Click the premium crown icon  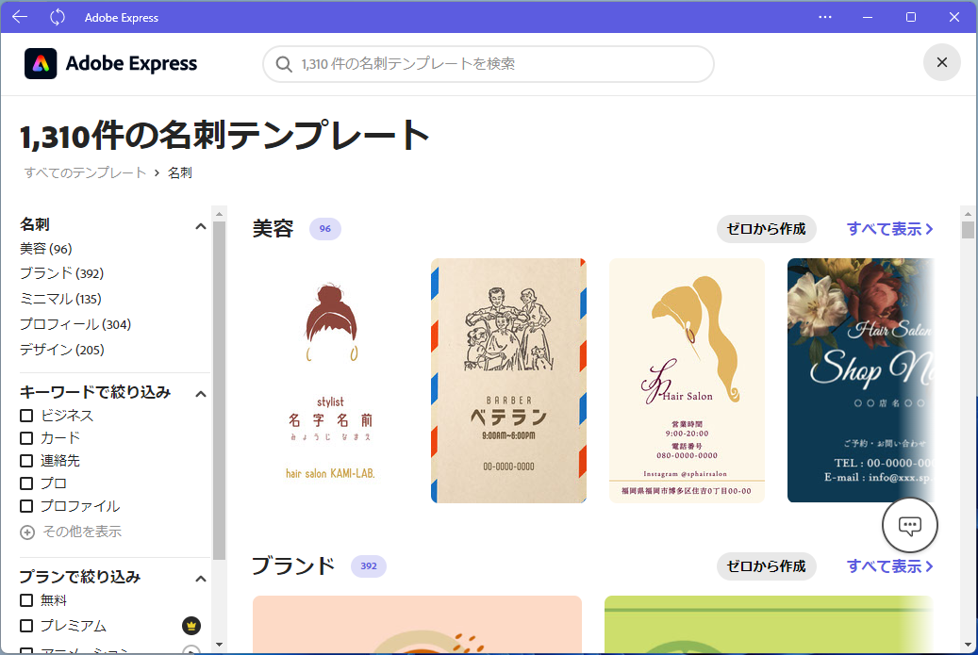[x=191, y=625]
